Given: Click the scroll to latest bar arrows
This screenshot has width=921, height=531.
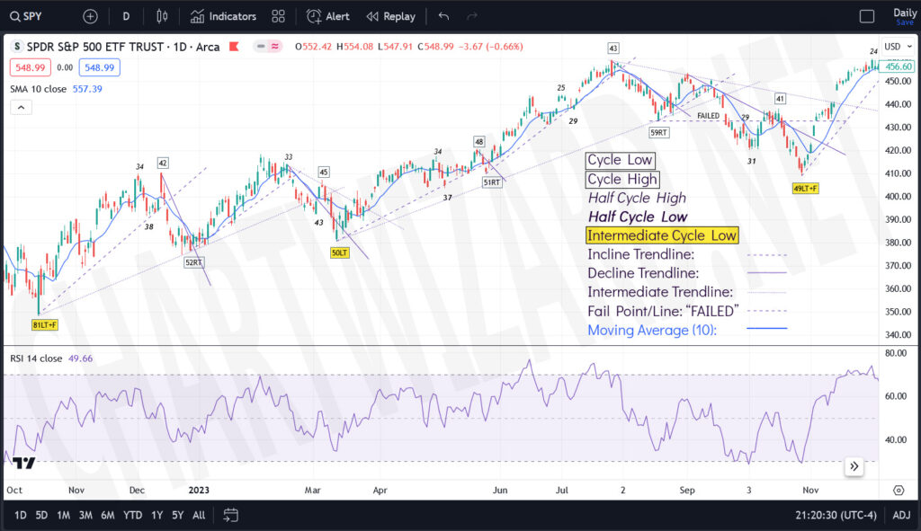Looking at the screenshot, I should pyautogui.click(x=854, y=466).
